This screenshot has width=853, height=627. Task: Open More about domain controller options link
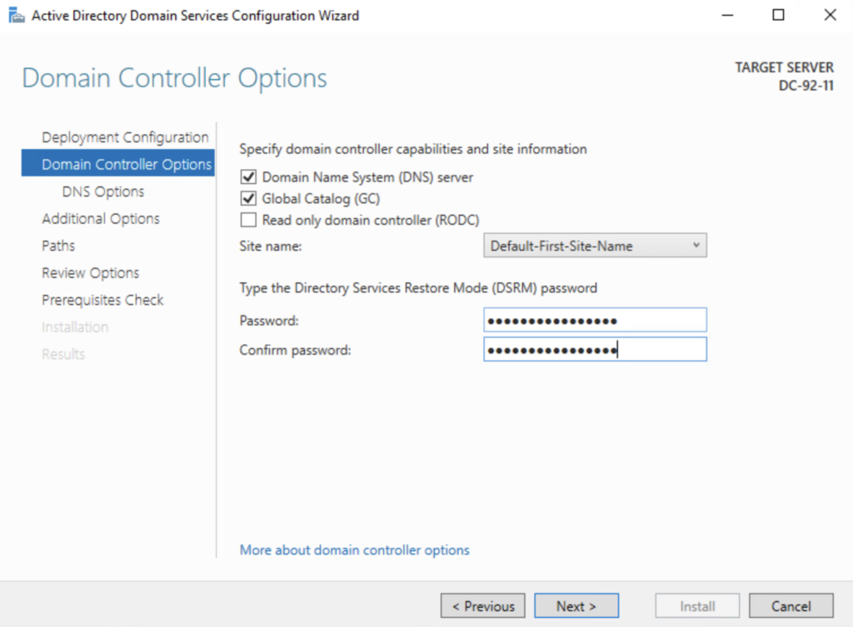[x=354, y=550]
